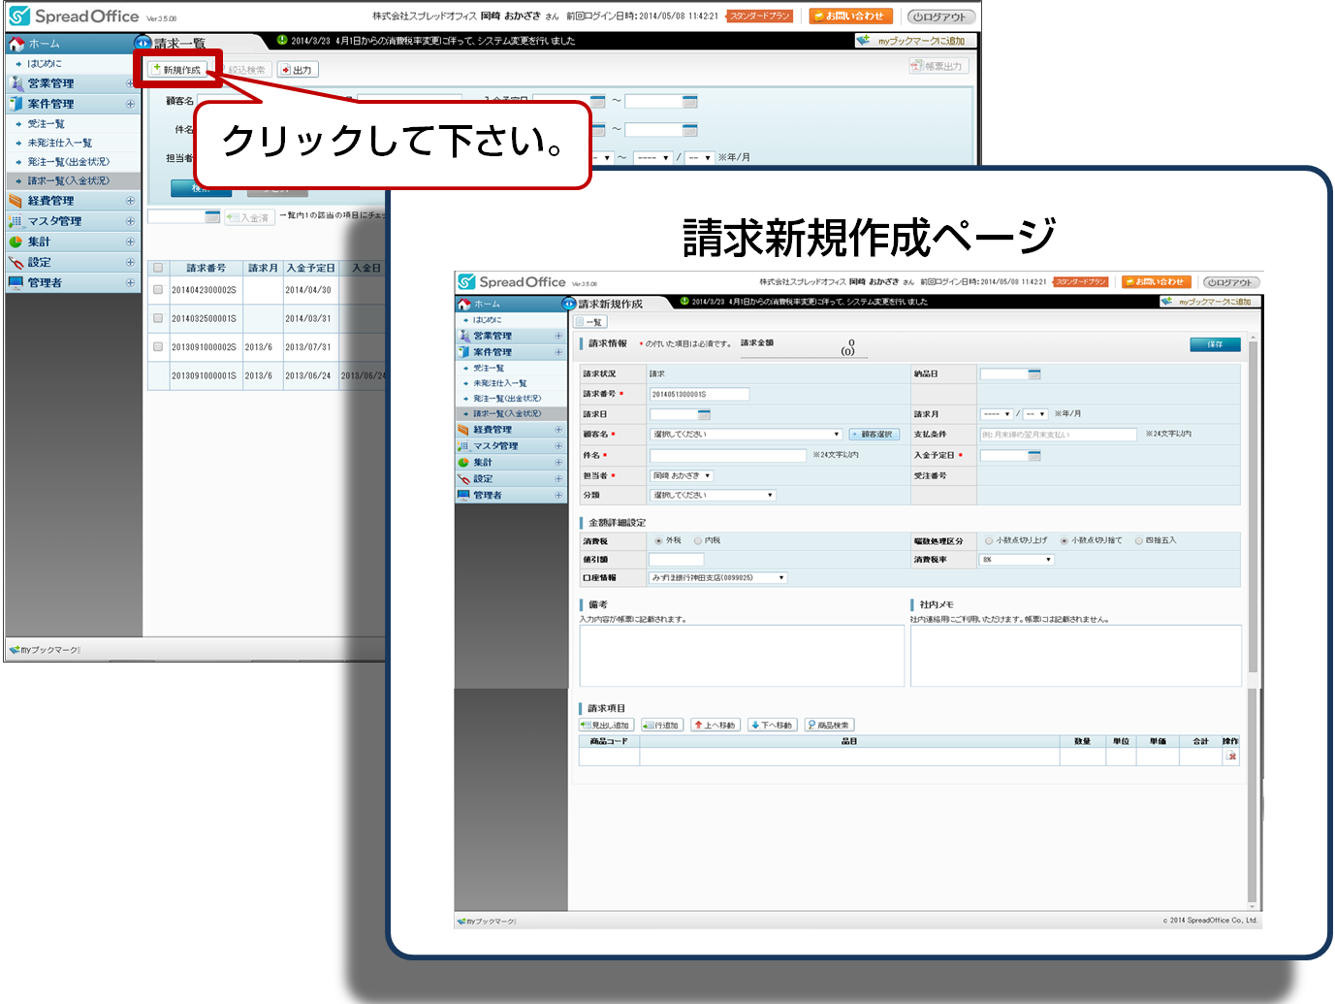
Task: Open 発注一覧(出金状況) in 請求一覧 window sidebar
Action: 69,162
